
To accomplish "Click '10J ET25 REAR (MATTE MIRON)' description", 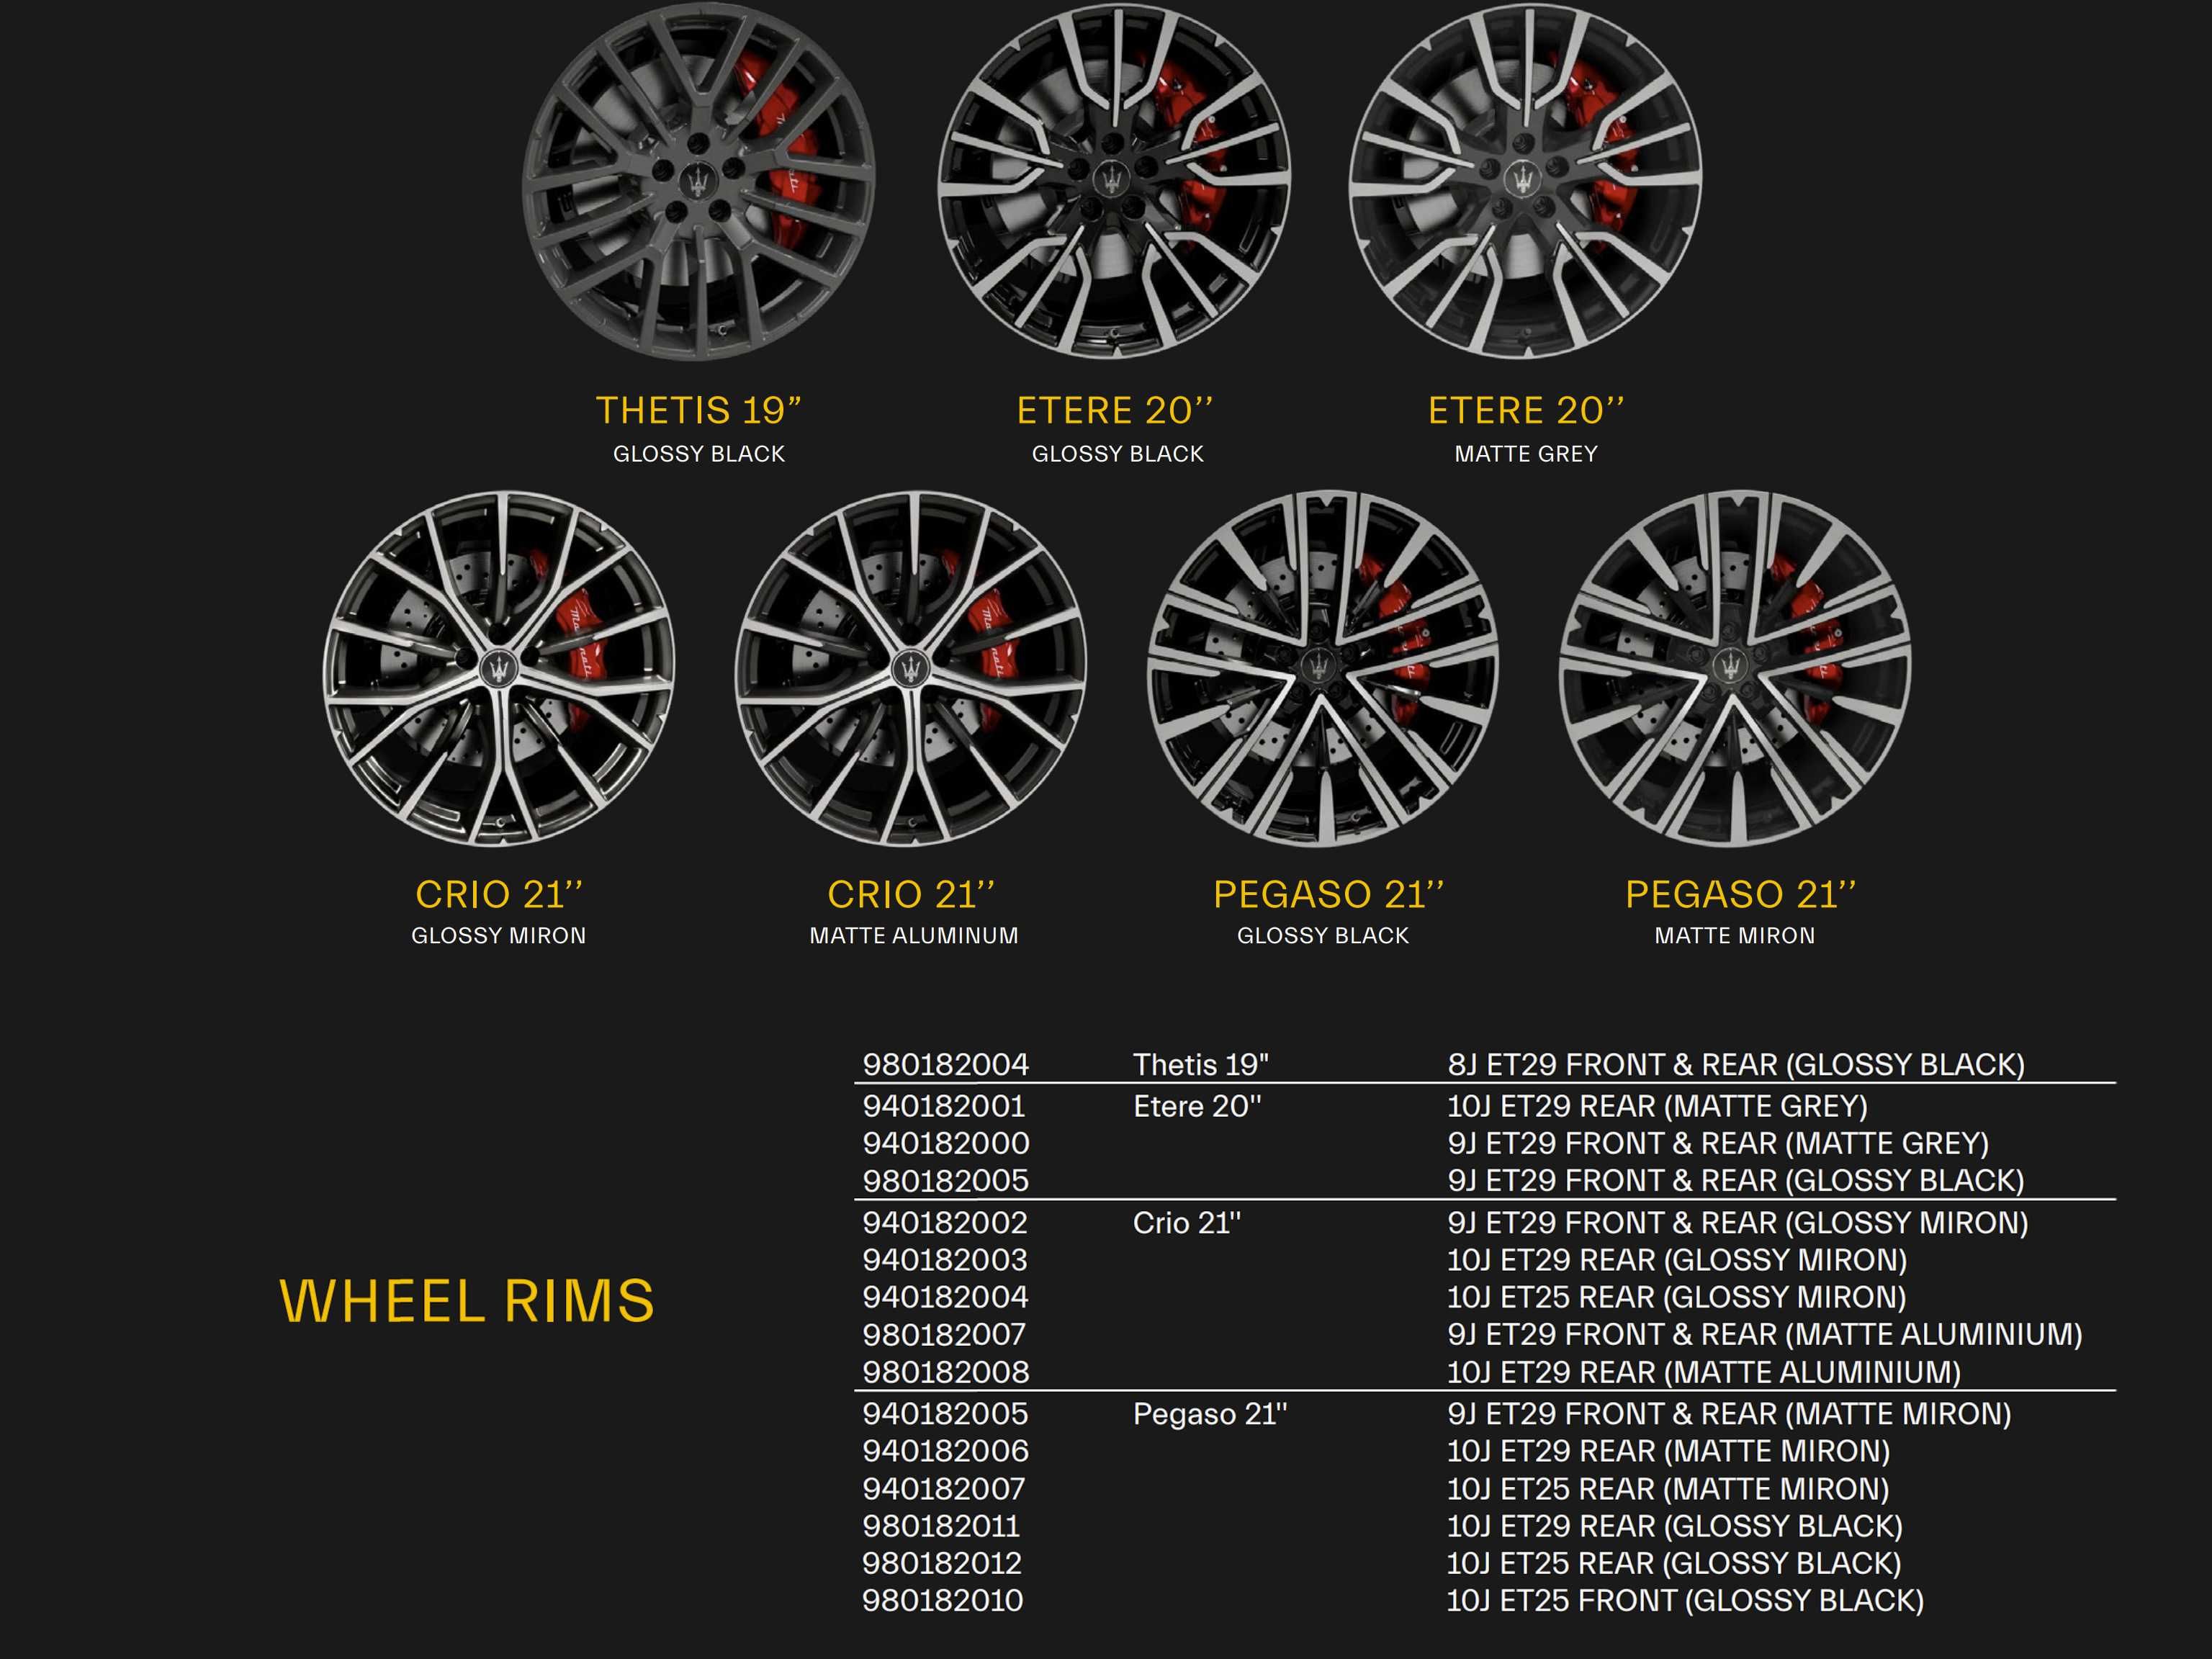I will pyautogui.click(x=1668, y=1488).
